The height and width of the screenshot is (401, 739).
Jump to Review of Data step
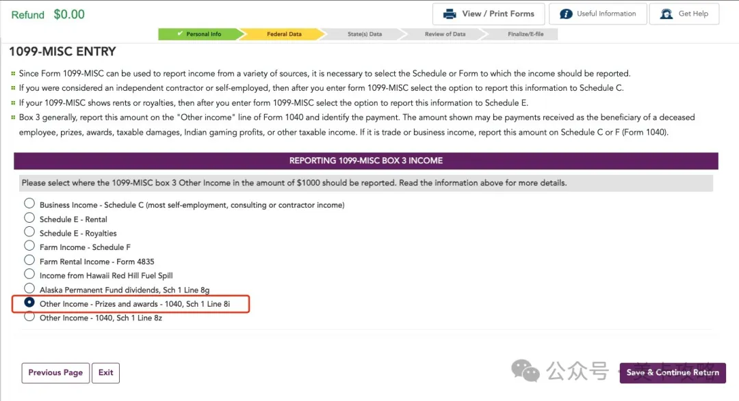[445, 34]
